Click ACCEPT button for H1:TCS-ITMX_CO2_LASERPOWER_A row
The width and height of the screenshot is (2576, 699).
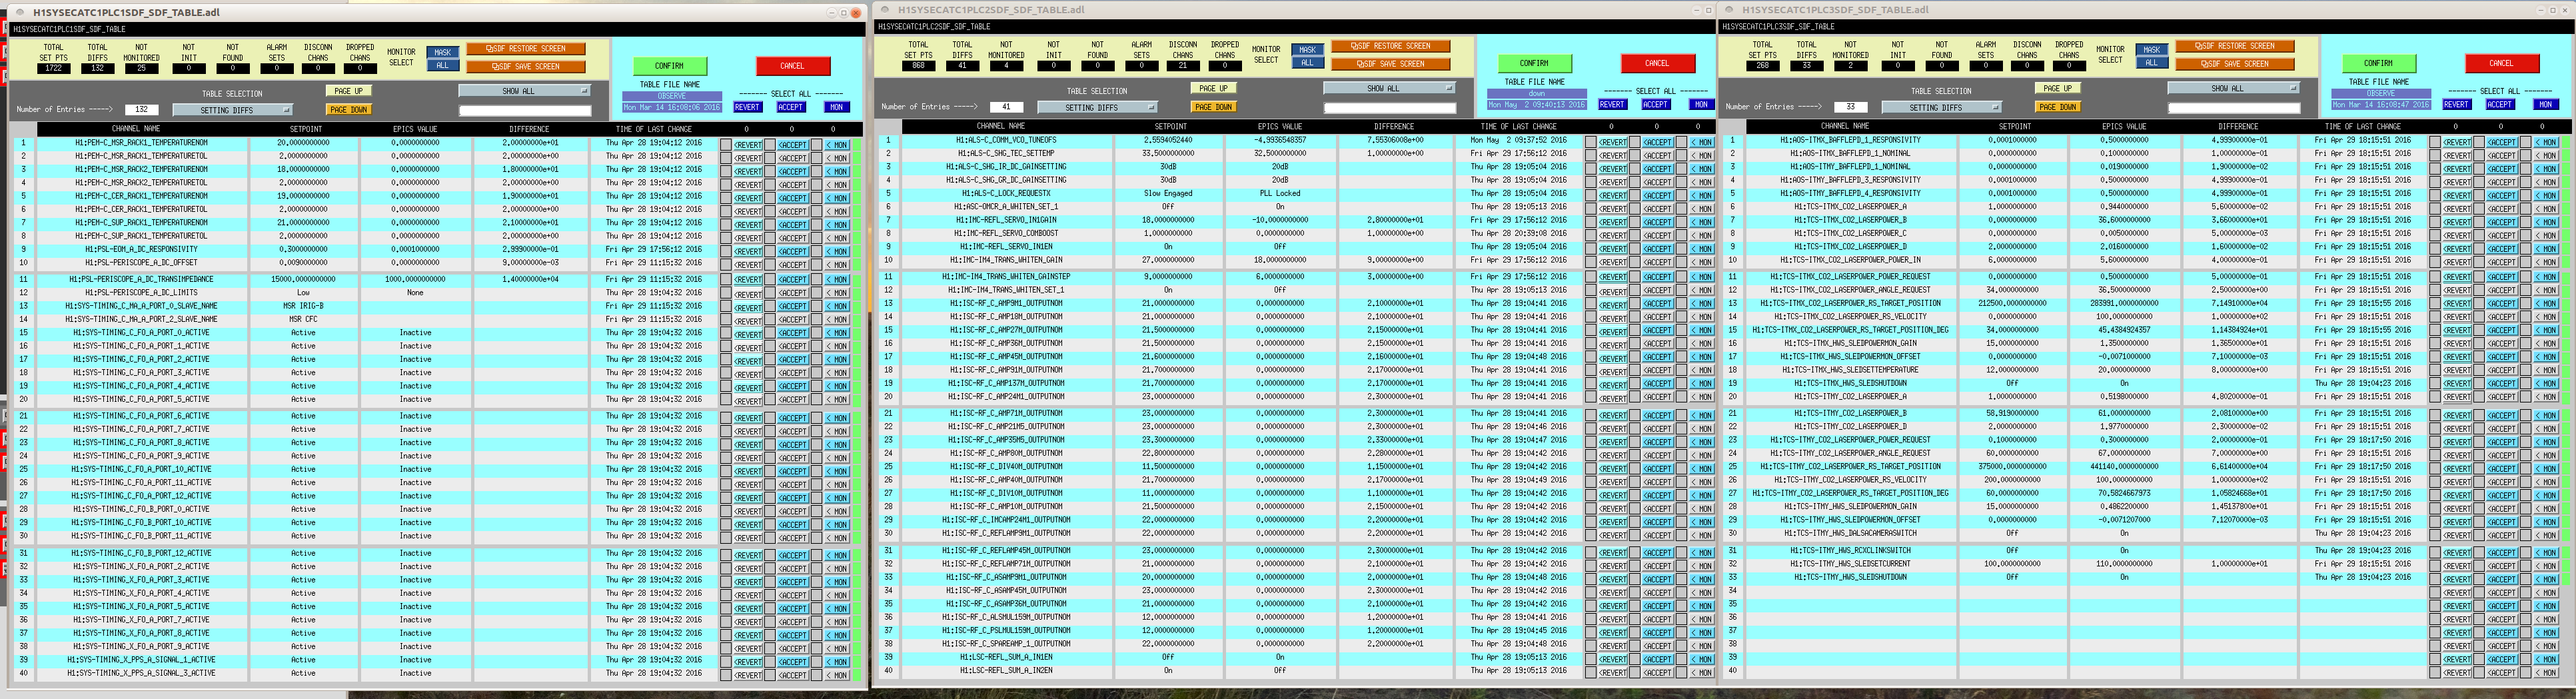pyautogui.click(x=2501, y=208)
